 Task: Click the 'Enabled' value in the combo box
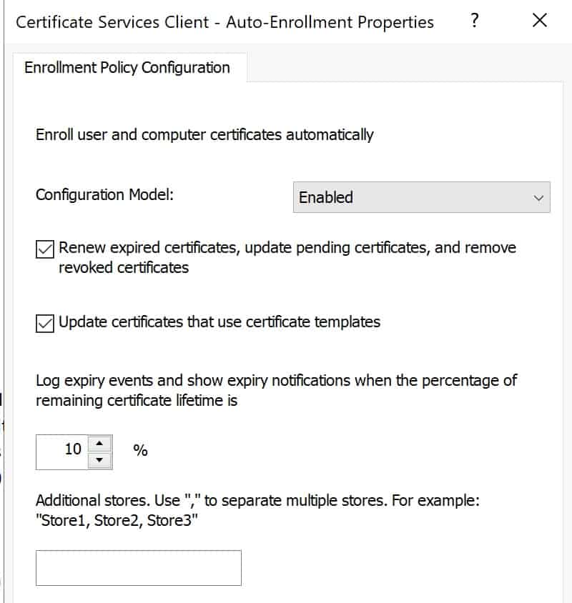(325, 197)
